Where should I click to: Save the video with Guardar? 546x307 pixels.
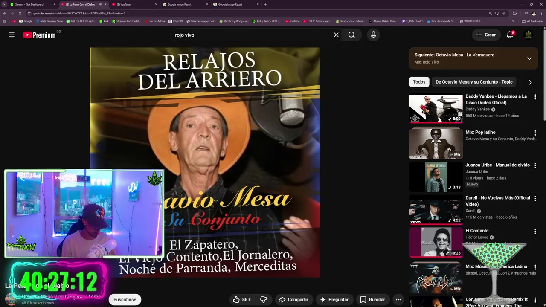372,300
